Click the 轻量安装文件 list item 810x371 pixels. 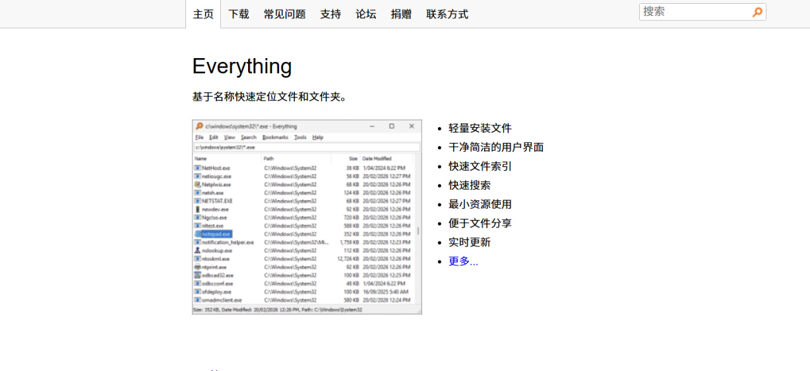(480, 128)
